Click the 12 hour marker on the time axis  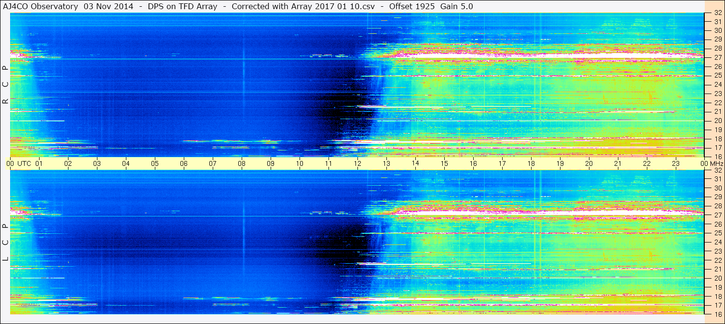click(x=357, y=164)
